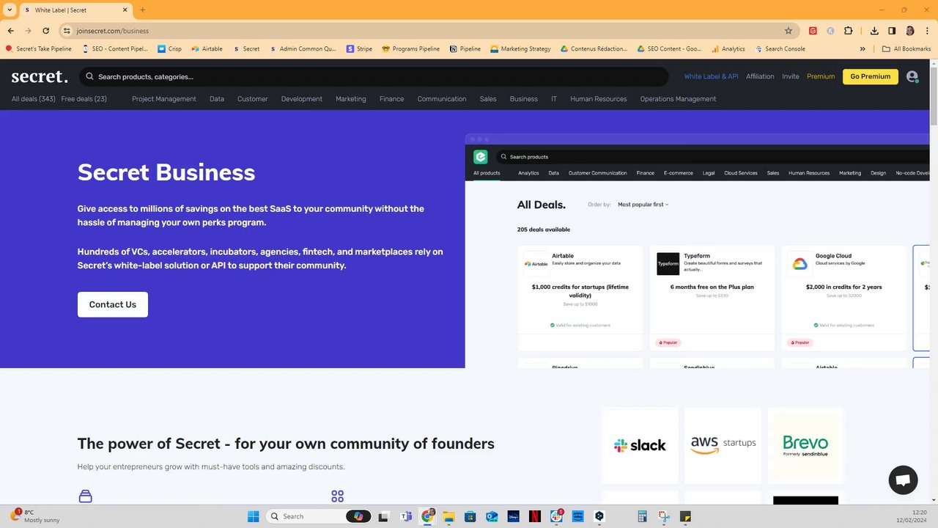Open the Human Resources category
Viewport: 938px width, 528px height.
click(x=598, y=99)
